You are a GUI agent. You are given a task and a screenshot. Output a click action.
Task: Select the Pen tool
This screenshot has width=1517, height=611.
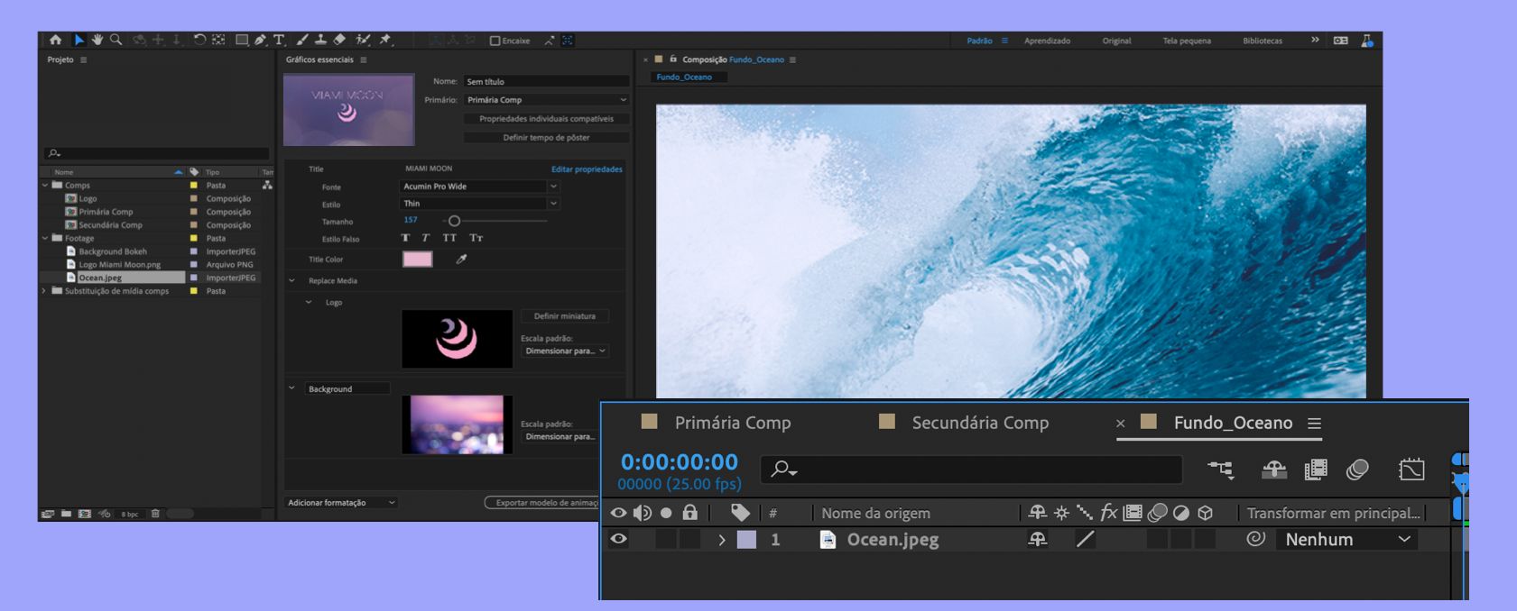tap(260, 40)
